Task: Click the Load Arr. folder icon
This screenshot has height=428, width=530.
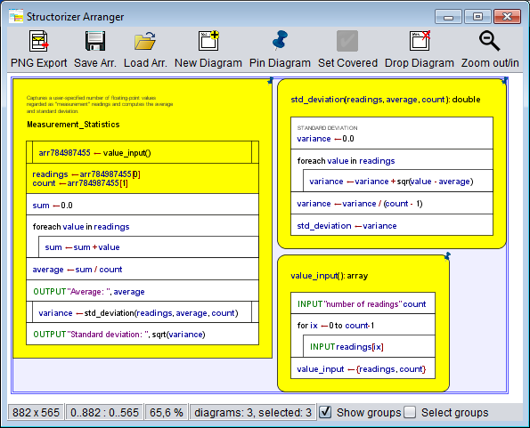Action: click(x=145, y=41)
